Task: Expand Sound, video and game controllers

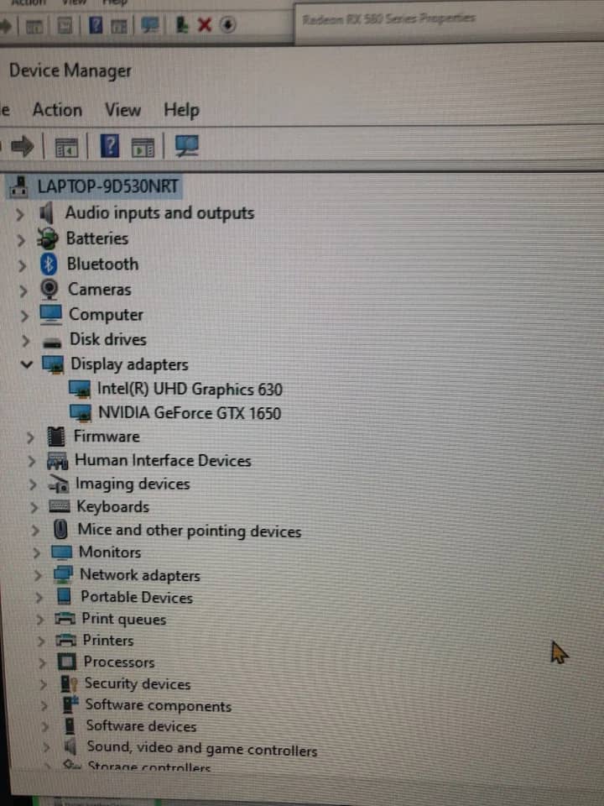Action: (47, 747)
